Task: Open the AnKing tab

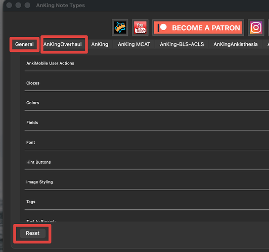Action: coord(100,44)
